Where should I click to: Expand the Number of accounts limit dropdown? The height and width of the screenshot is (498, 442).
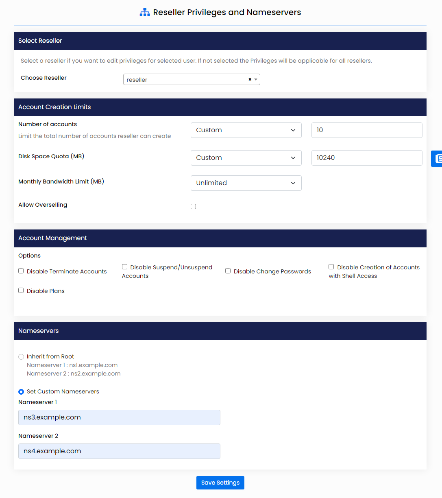[x=246, y=130]
